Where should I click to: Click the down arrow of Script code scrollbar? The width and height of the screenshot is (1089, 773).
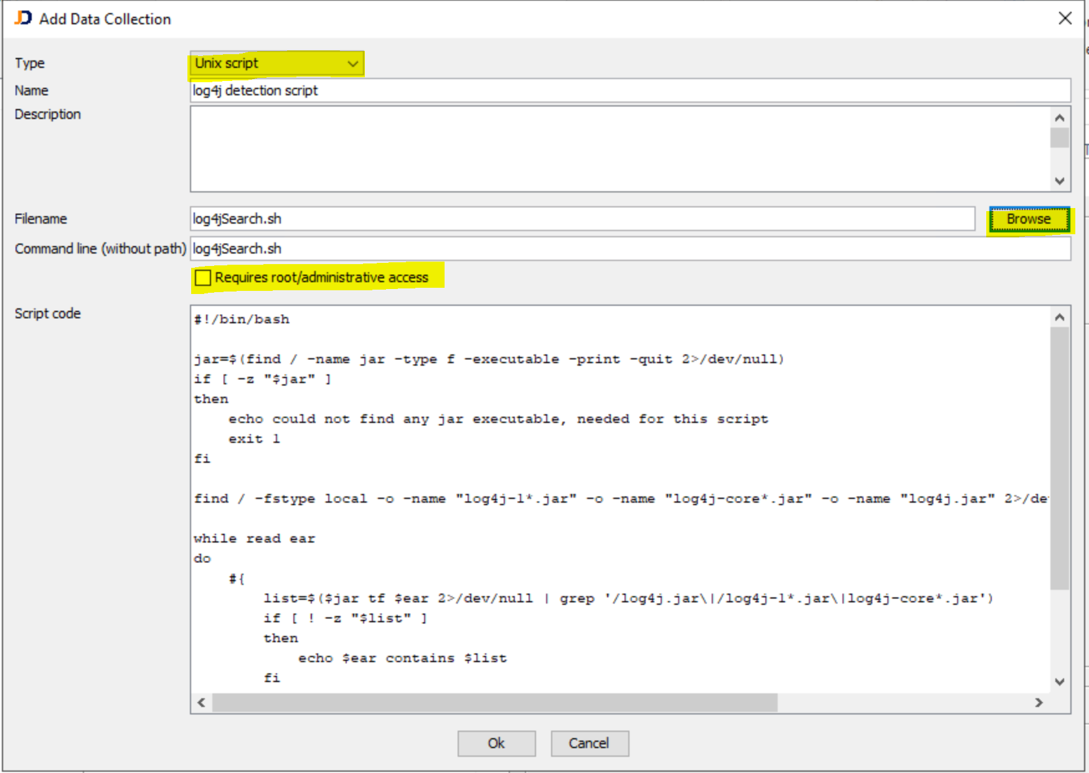[1059, 681]
